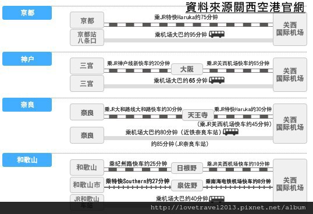
Task: Click the text 乘特快Southern约27分钟
Action: point(137,181)
